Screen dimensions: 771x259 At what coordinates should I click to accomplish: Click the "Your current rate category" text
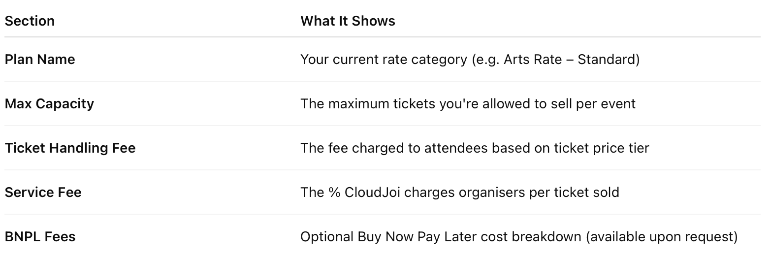tap(384, 60)
